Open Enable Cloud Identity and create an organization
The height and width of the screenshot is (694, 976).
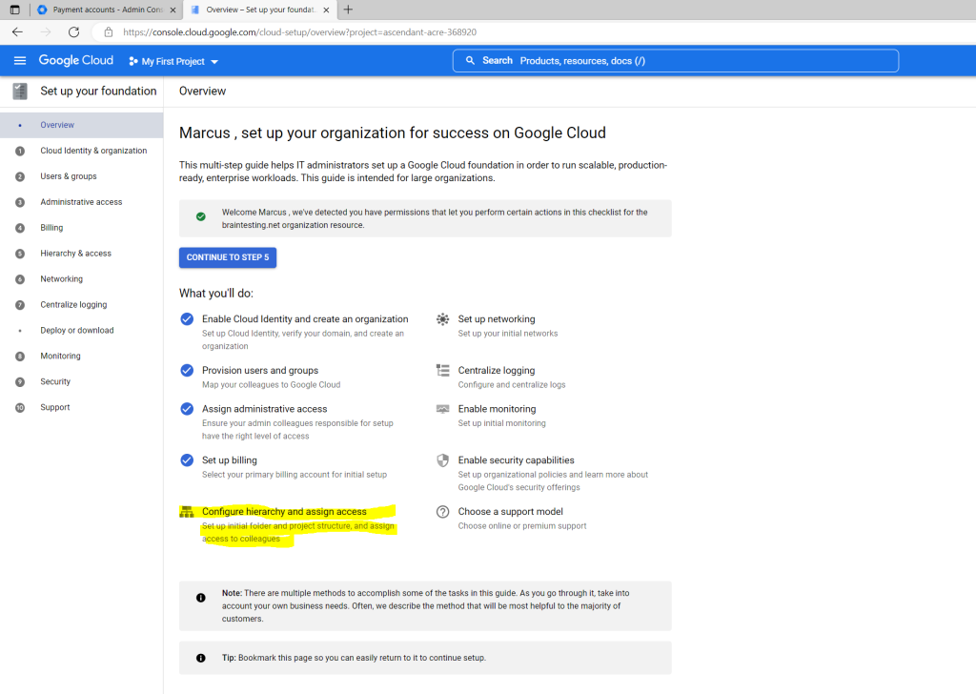click(305, 319)
